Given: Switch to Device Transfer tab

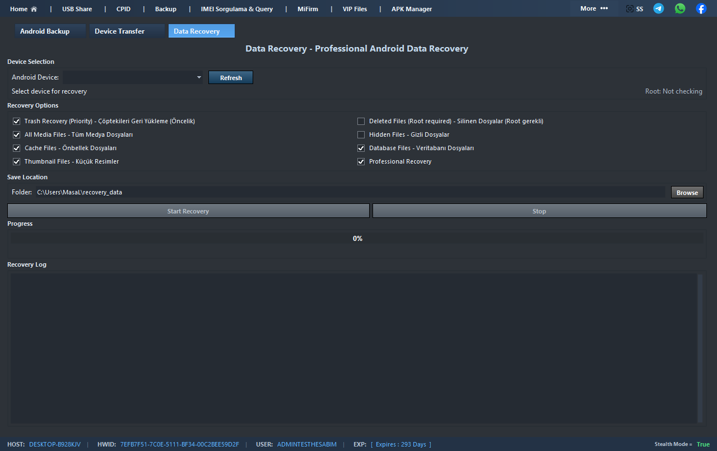Looking at the screenshot, I should point(119,31).
